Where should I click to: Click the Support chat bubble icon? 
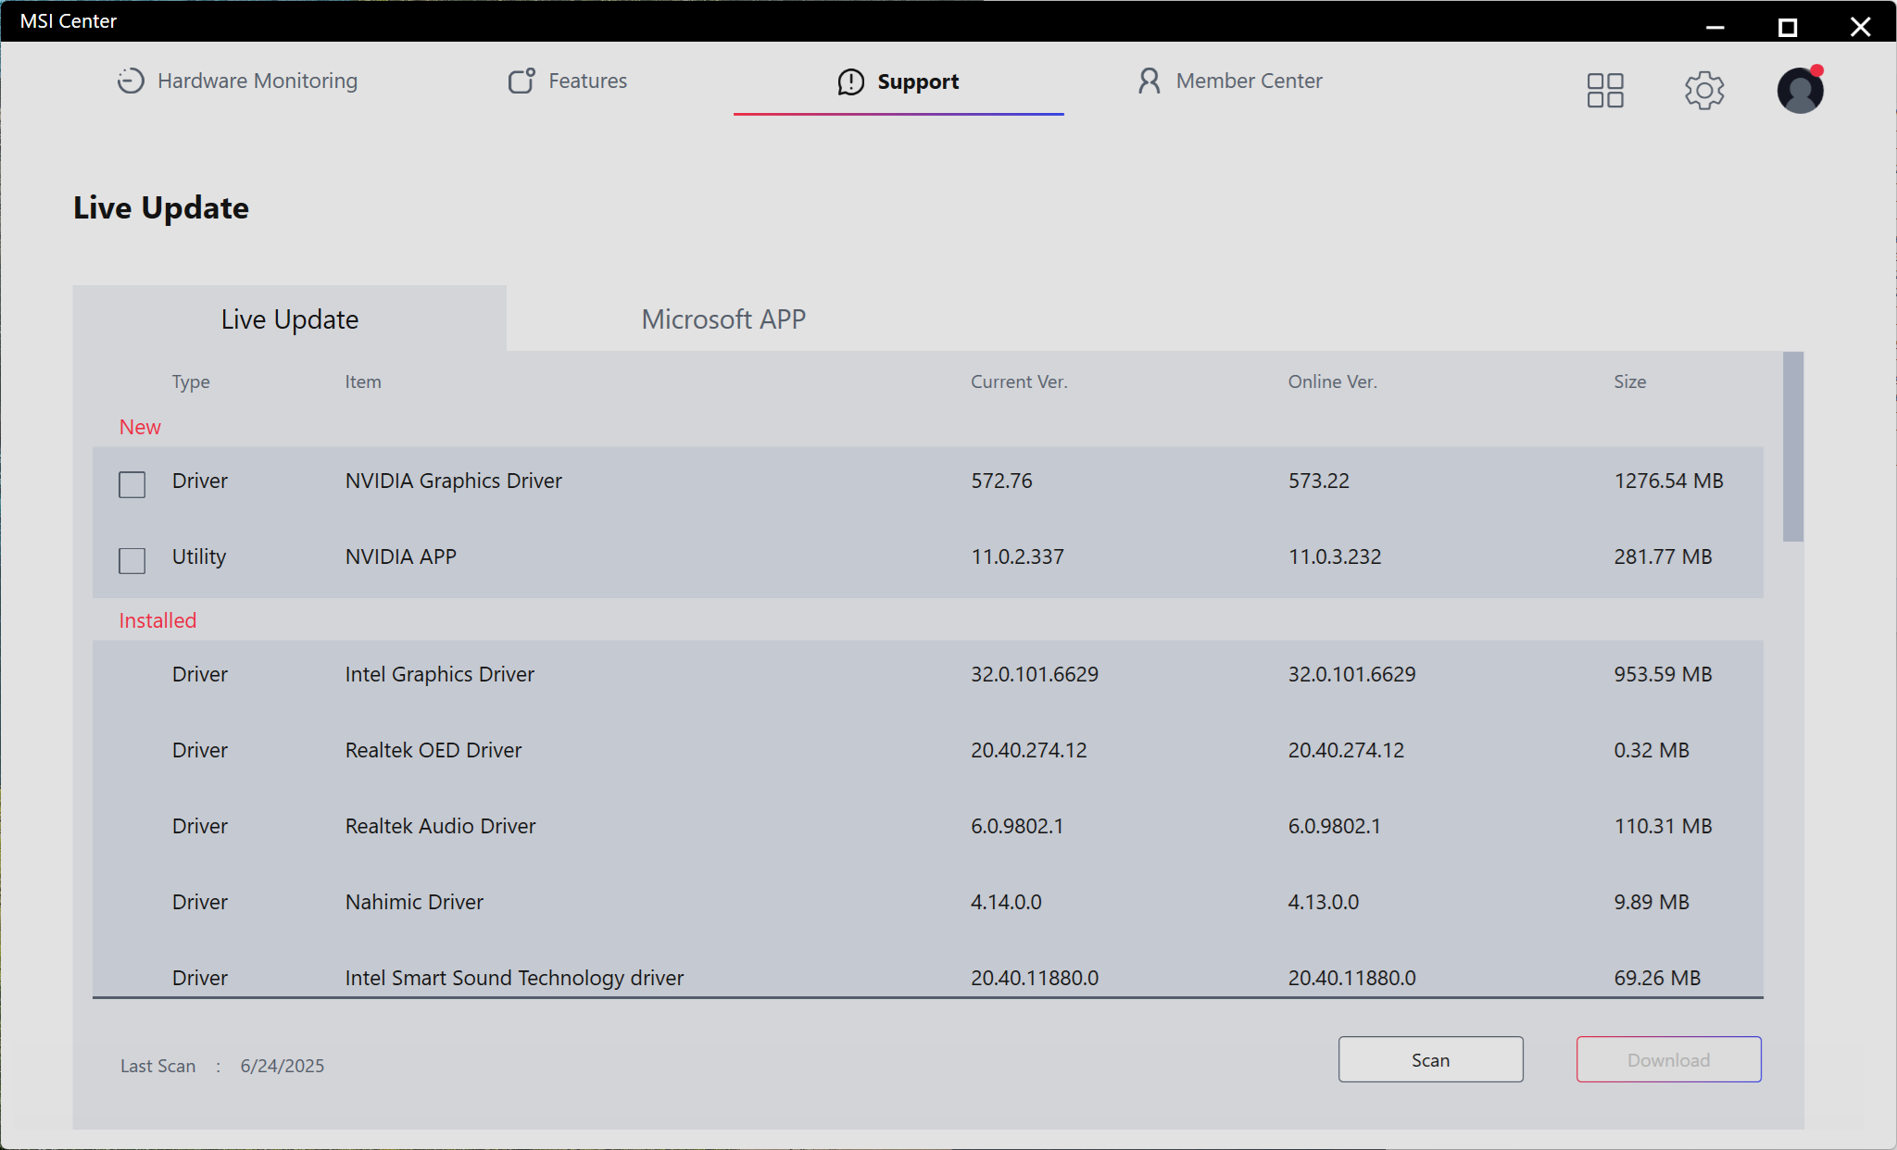point(850,81)
